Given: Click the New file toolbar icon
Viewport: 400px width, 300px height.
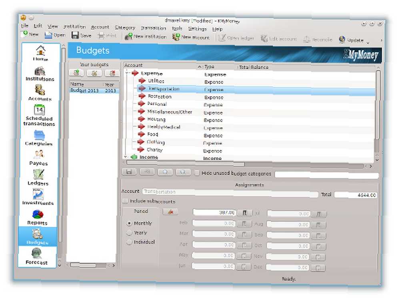Looking at the screenshot, I should tap(30, 34).
